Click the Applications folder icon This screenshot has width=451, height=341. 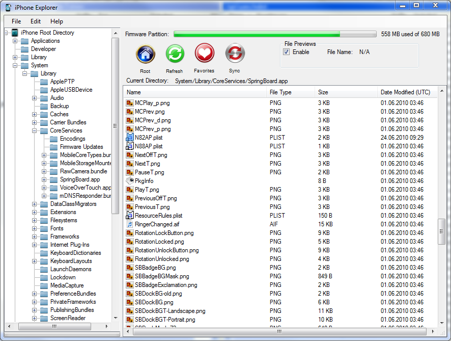point(25,41)
